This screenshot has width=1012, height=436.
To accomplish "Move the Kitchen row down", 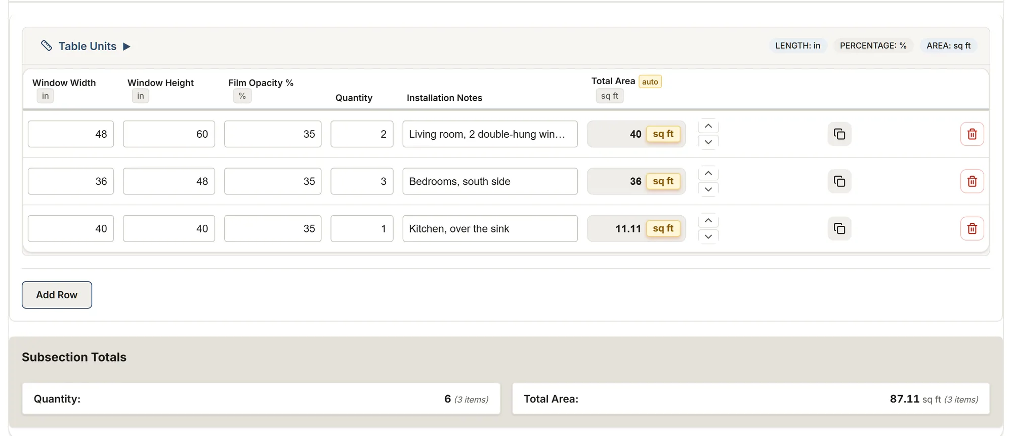I will click(708, 236).
